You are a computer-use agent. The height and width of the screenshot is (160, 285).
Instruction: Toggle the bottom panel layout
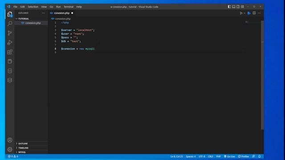234,7
